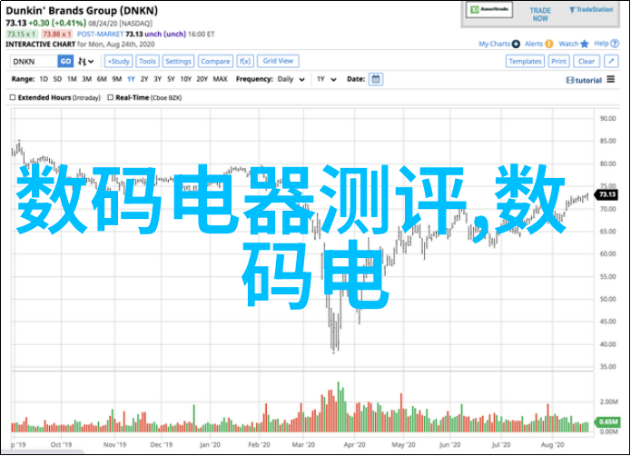Image resolution: width=631 pixels, height=456 pixels.
Task: Click the 73.15 x 1 bid quote
Action: coord(22,35)
